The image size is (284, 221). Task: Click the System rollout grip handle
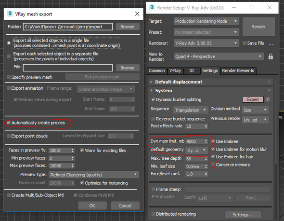(x=270, y=90)
